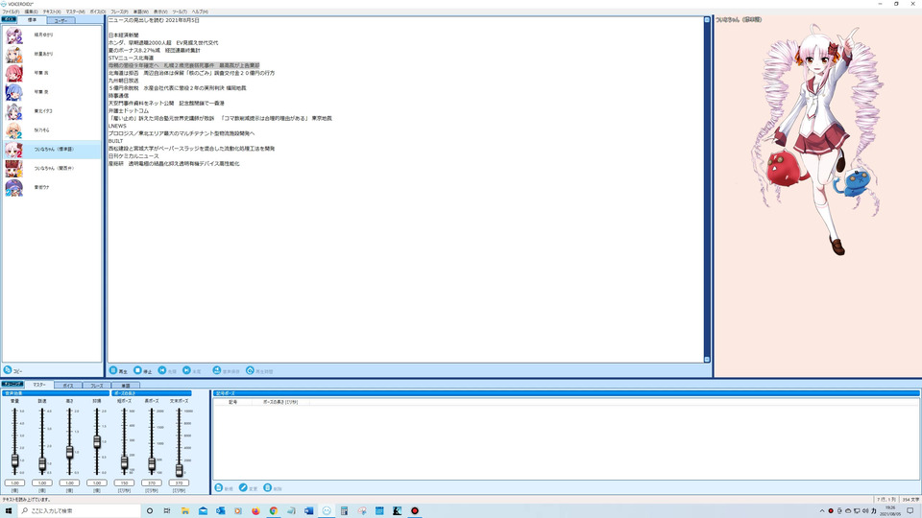The height and width of the screenshot is (518, 922).
Task: Switch to 単語 tuning tab
Action: tap(125, 386)
